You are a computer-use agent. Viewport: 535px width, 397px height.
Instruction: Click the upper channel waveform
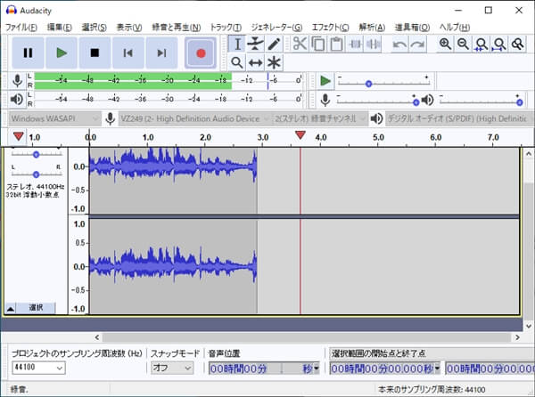tap(173, 181)
